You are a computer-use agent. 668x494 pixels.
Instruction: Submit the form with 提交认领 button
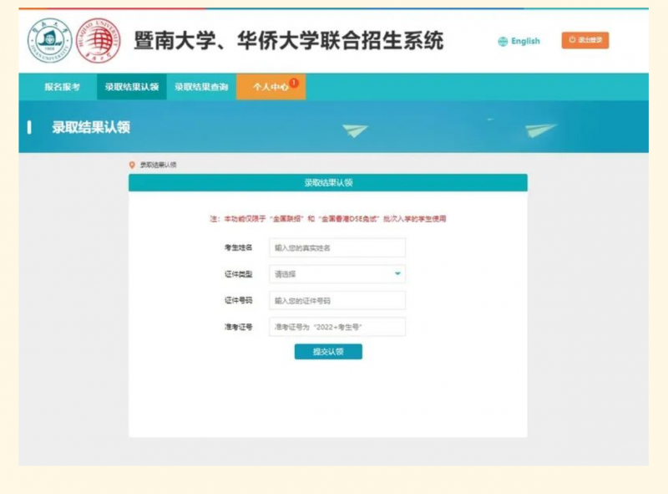pos(328,352)
